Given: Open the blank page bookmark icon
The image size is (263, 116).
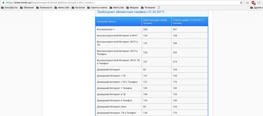Looking at the screenshot, I should pyautogui.click(x=159, y=7).
